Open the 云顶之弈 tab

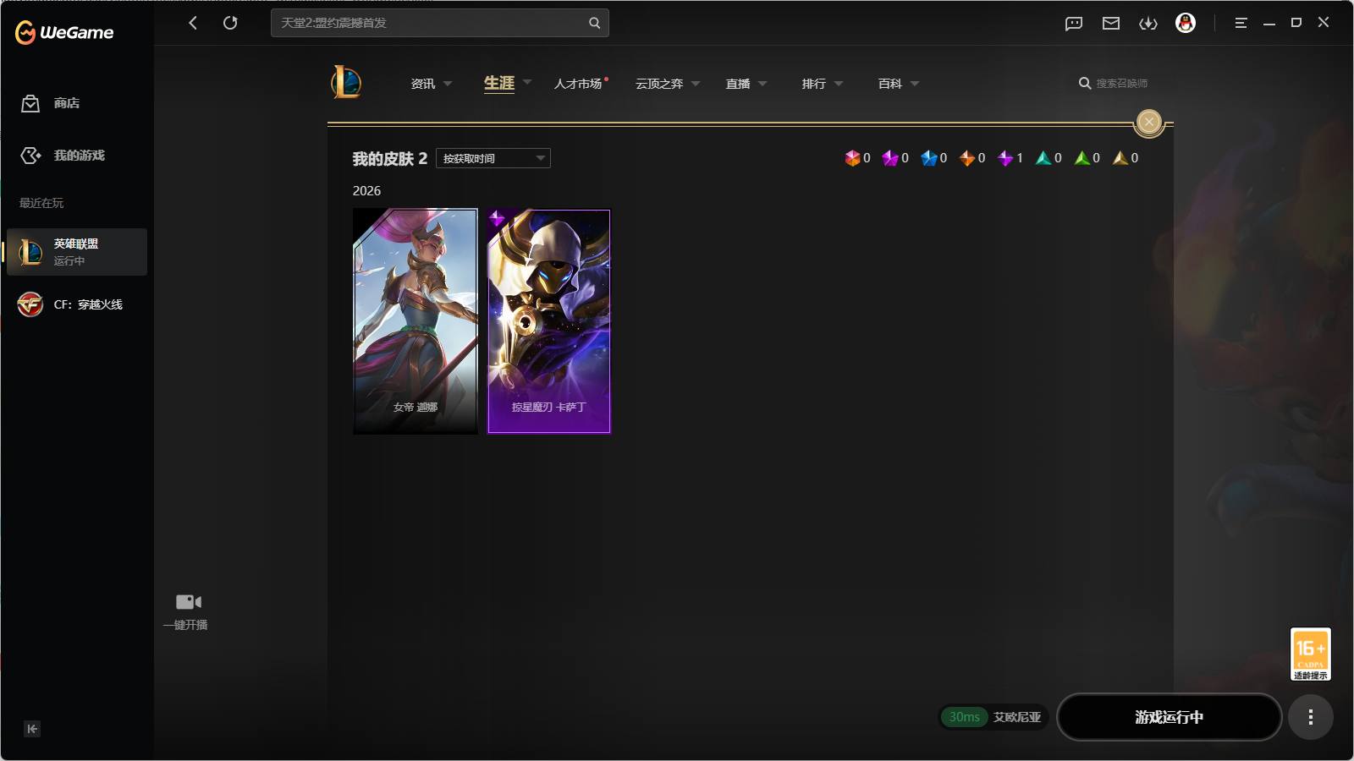(x=659, y=84)
